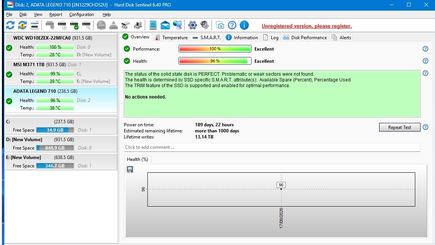Click the floppy disk save graph icon

click(x=130, y=169)
